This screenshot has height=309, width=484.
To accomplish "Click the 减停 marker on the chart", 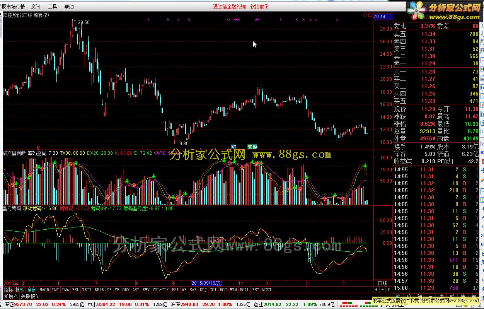I will tap(252, 147).
